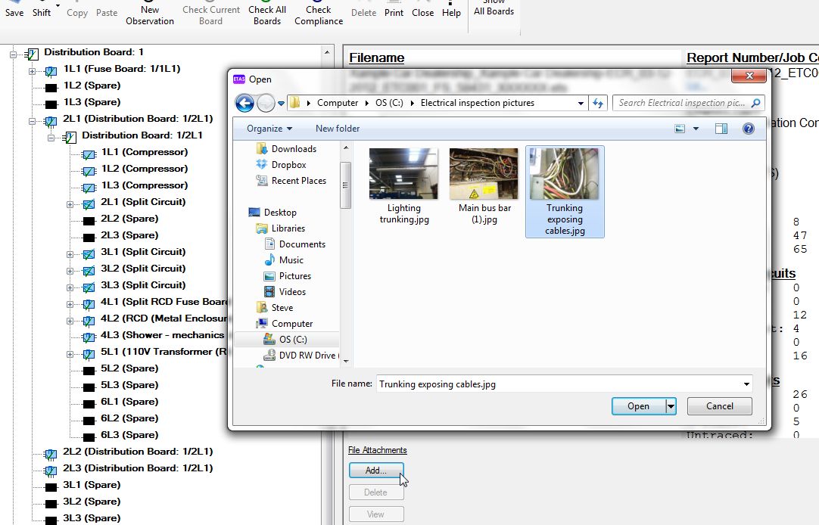Select the Dropbox icon in navigation pane
Screen dimensions: 819x525
point(262,164)
